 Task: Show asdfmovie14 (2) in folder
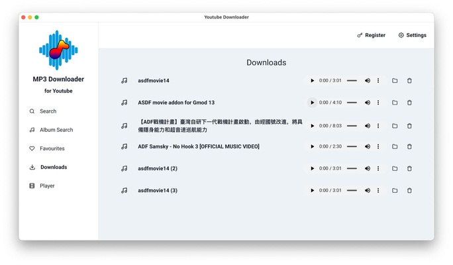pos(395,168)
